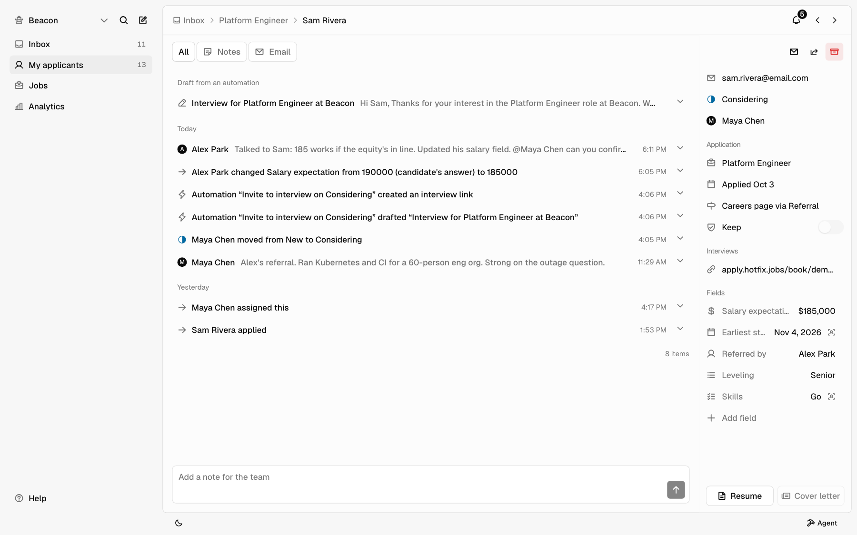Expand the Sam Rivera applied entry
The height and width of the screenshot is (535, 857).
(x=680, y=329)
